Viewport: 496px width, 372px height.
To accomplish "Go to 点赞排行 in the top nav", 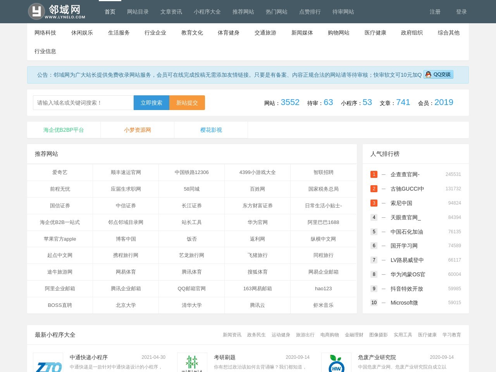I will click(310, 12).
